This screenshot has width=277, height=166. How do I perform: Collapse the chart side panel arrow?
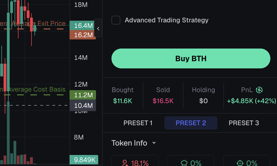(98, 28)
